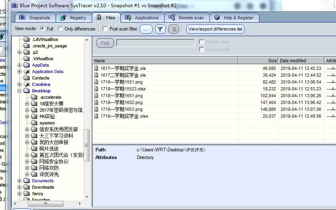336x210 pixels.
Task: Choose Only differences view mode
Action: tap(60, 29)
